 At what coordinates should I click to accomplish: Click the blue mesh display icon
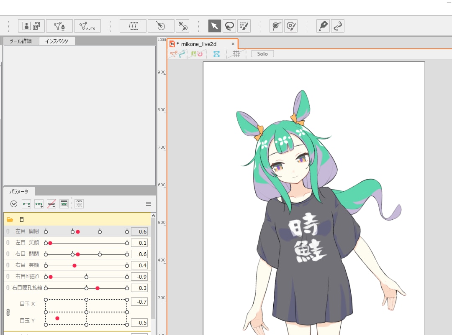pos(216,54)
